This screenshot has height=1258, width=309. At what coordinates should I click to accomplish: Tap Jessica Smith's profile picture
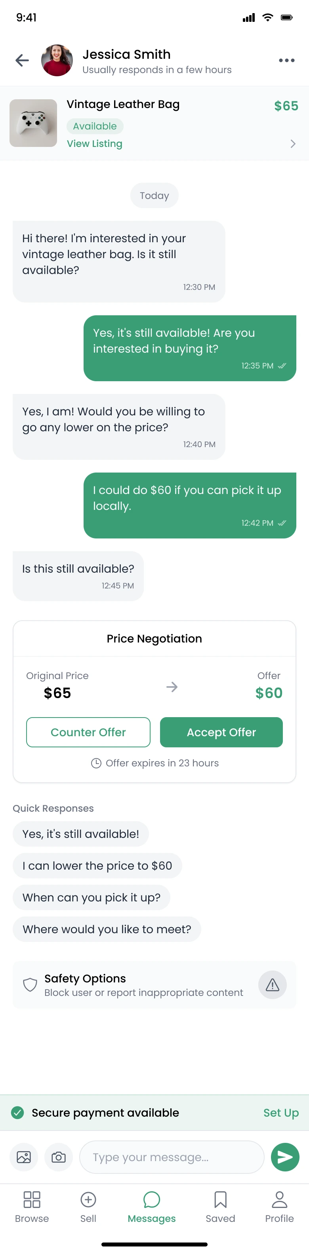point(57,60)
